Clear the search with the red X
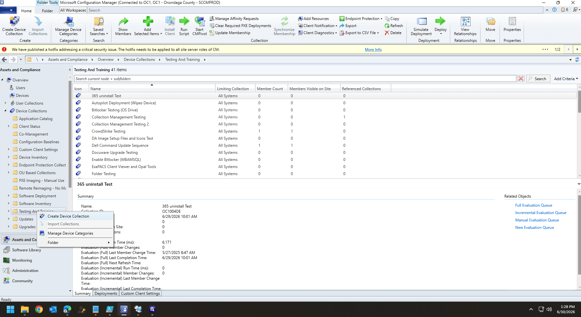Image resolution: width=581 pixels, height=317 pixels. (521, 79)
